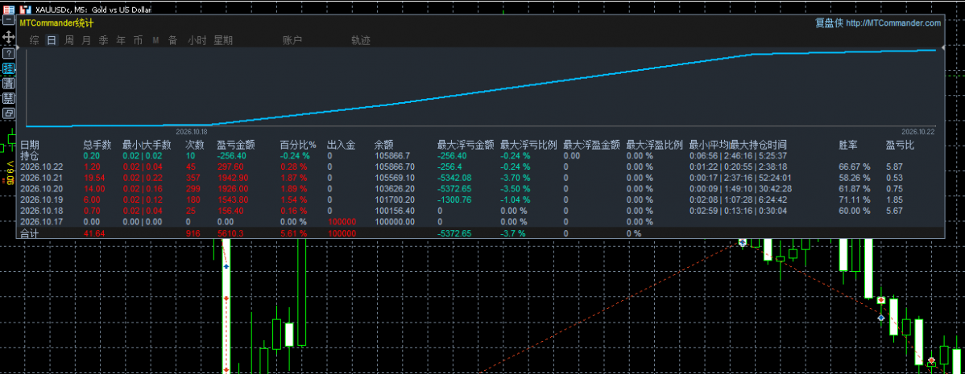Open the 账户 account tab
The height and width of the screenshot is (374, 965).
coord(292,40)
